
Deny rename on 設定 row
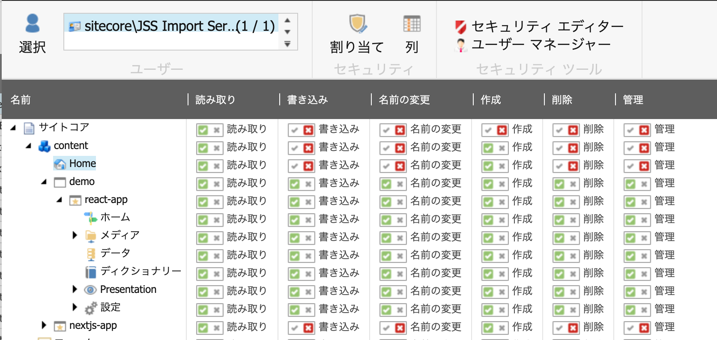(400, 310)
